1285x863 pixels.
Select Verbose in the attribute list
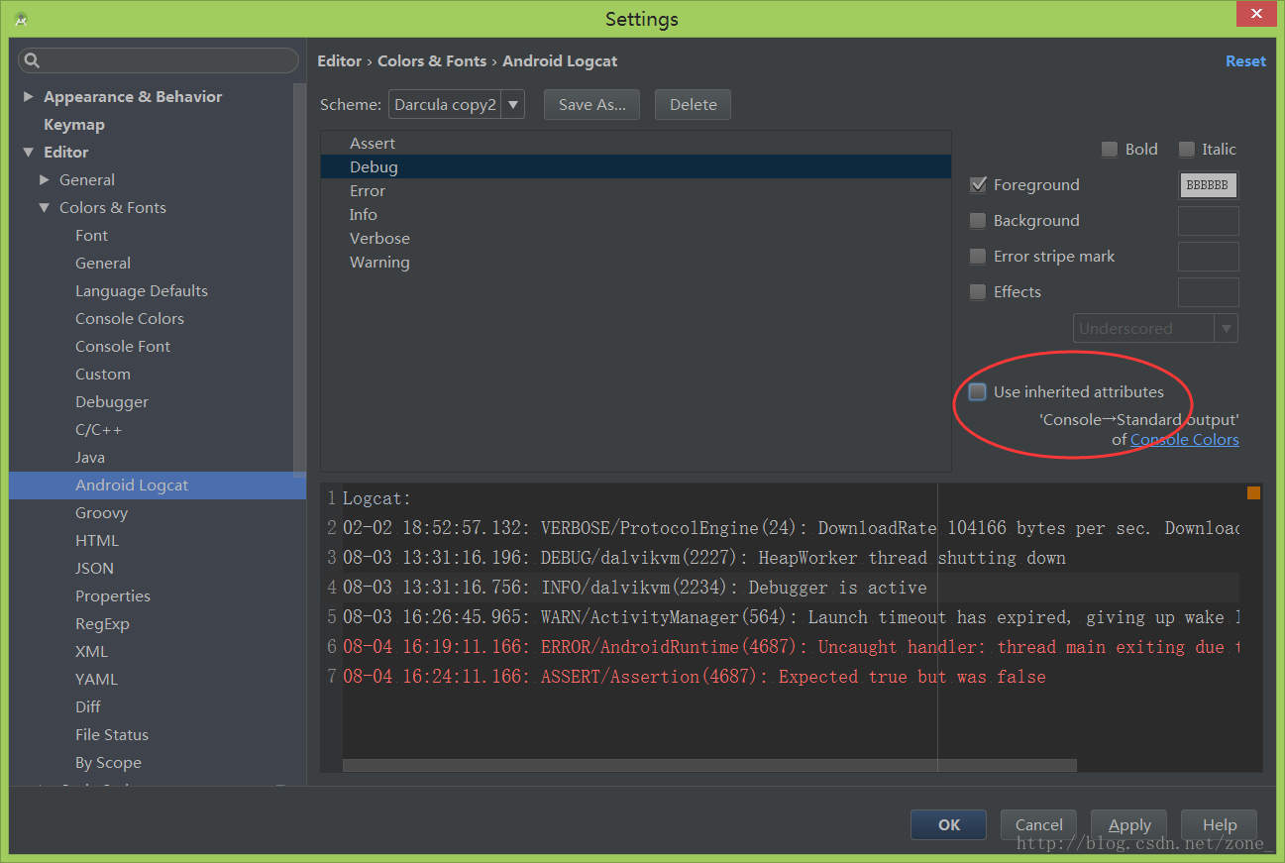(635, 239)
